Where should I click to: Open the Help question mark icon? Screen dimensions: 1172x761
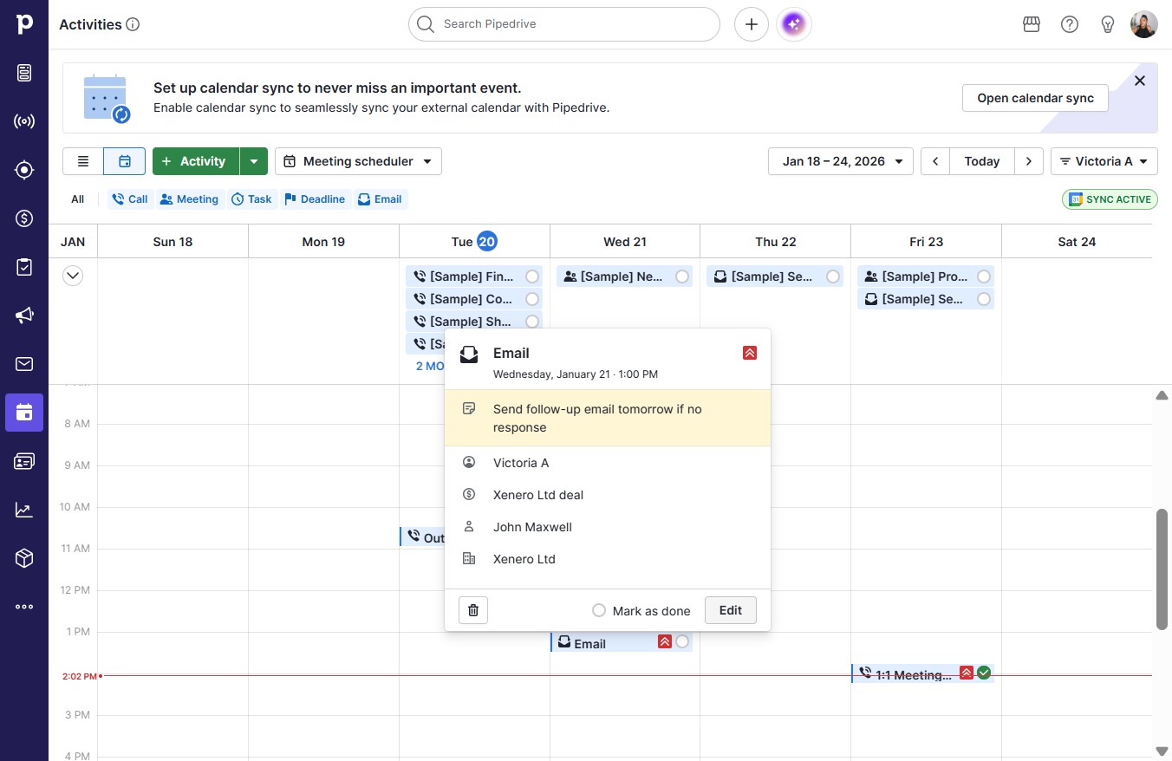coord(1070,24)
